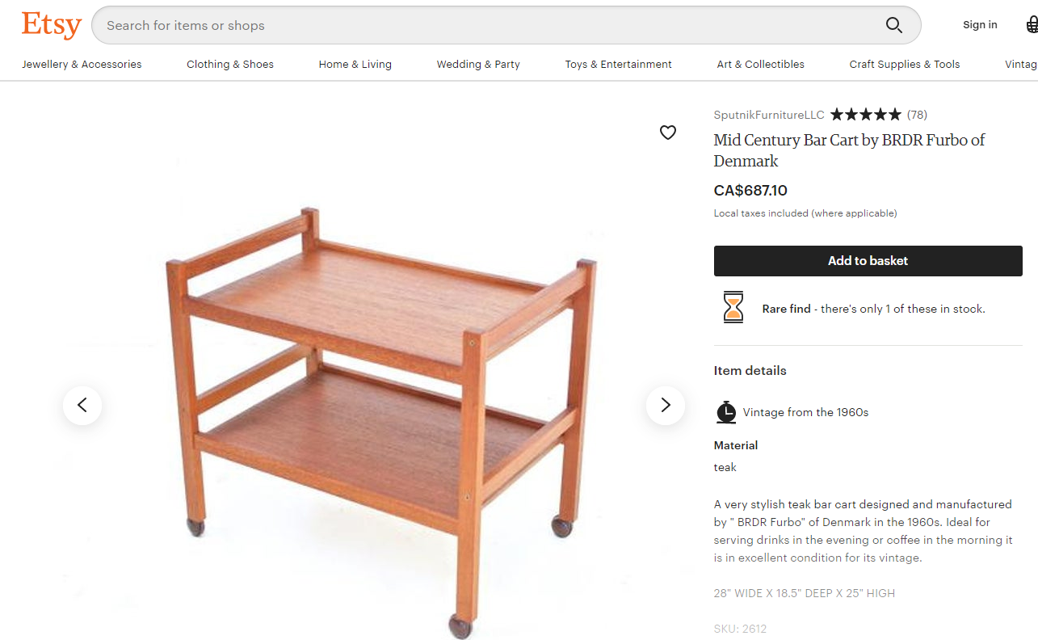The image size is (1038, 640).
Task: Open Clothing & Shoes category
Action: coord(230,65)
